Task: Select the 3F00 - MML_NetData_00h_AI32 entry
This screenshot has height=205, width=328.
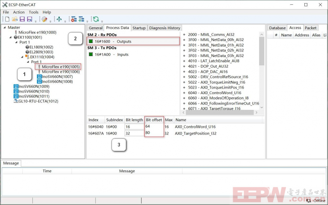Action: (x=216, y=40)
